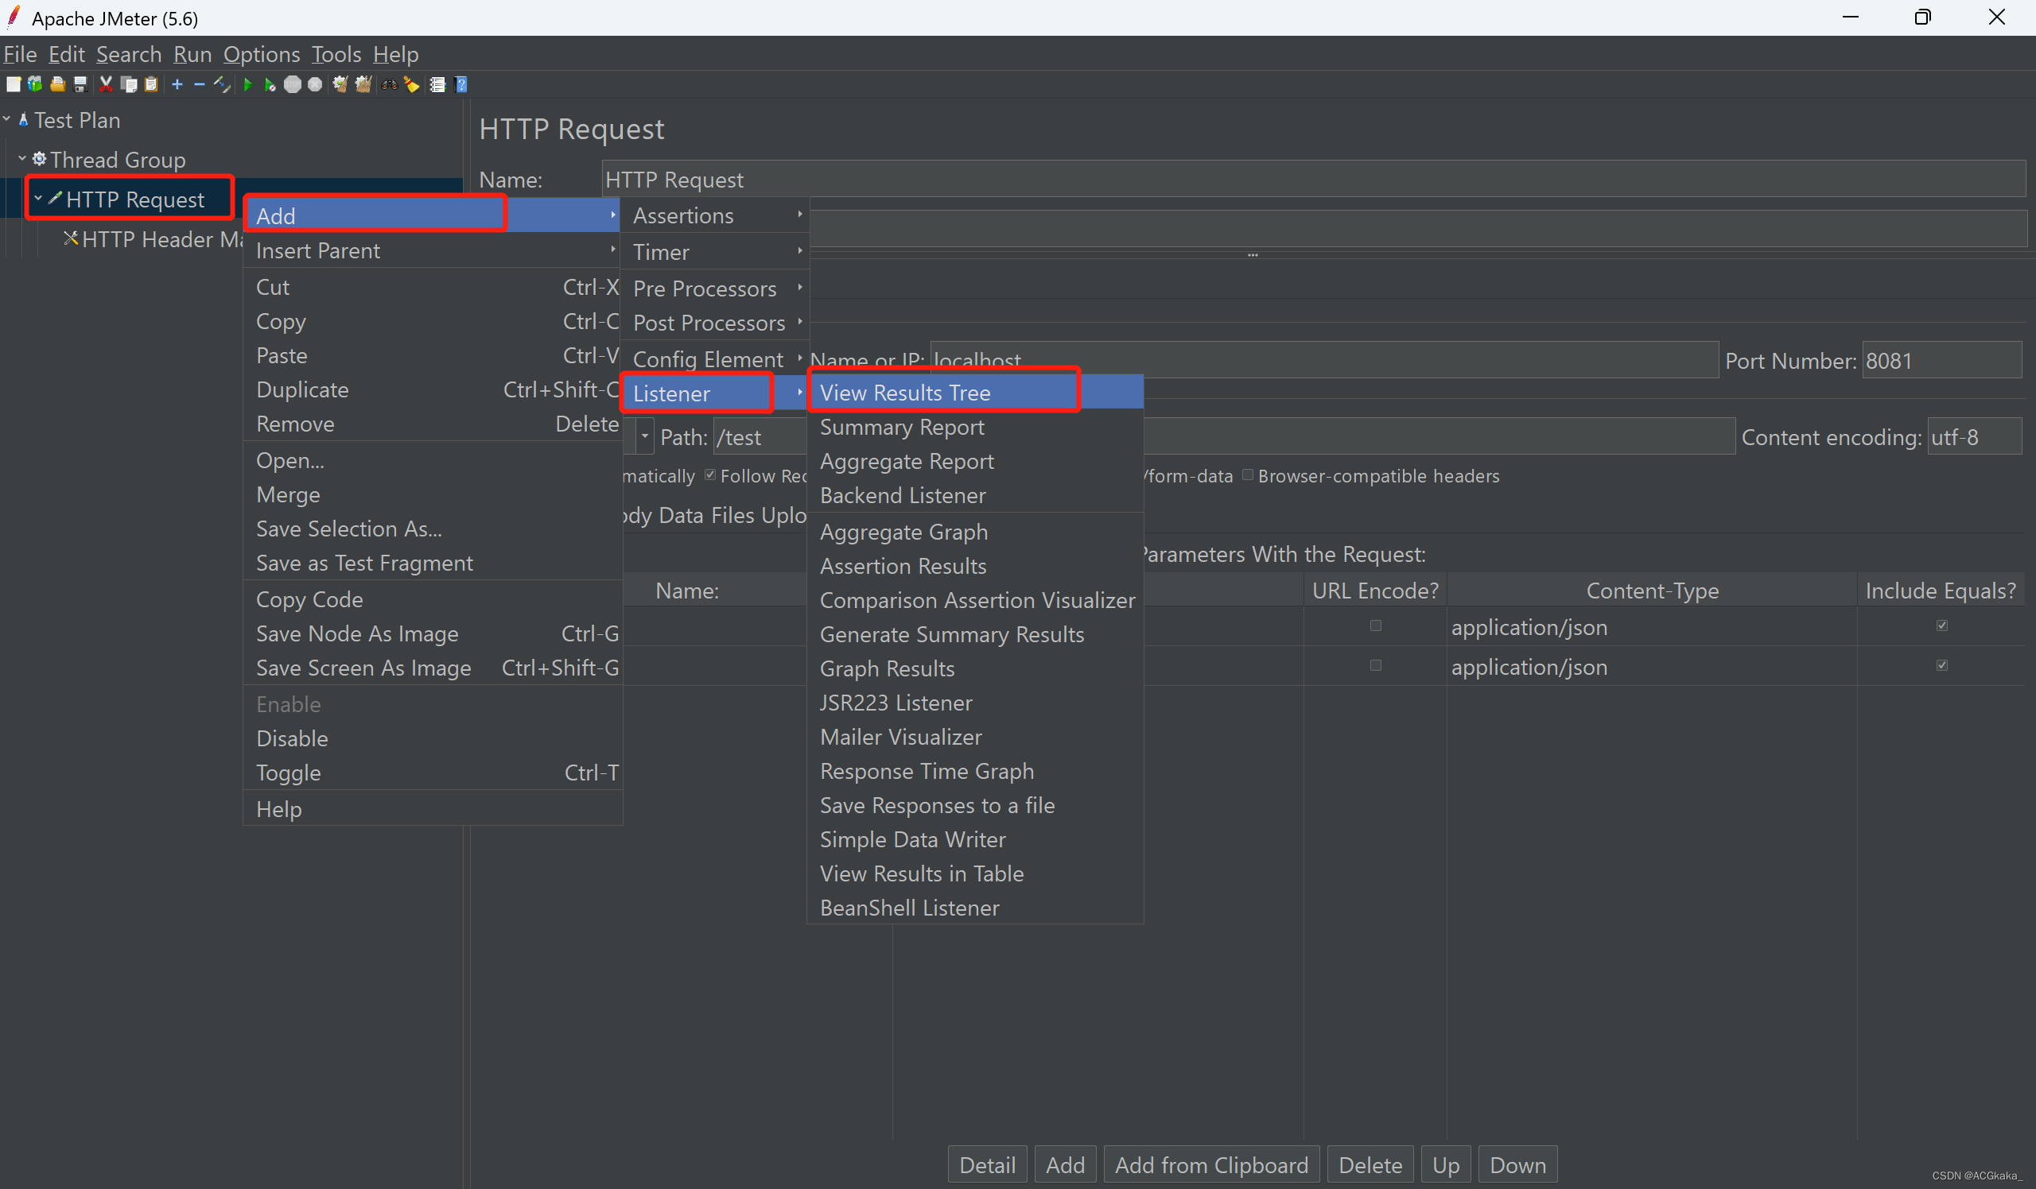
Task: Choose Insert Parent in context menu
Action: (432, 250)
